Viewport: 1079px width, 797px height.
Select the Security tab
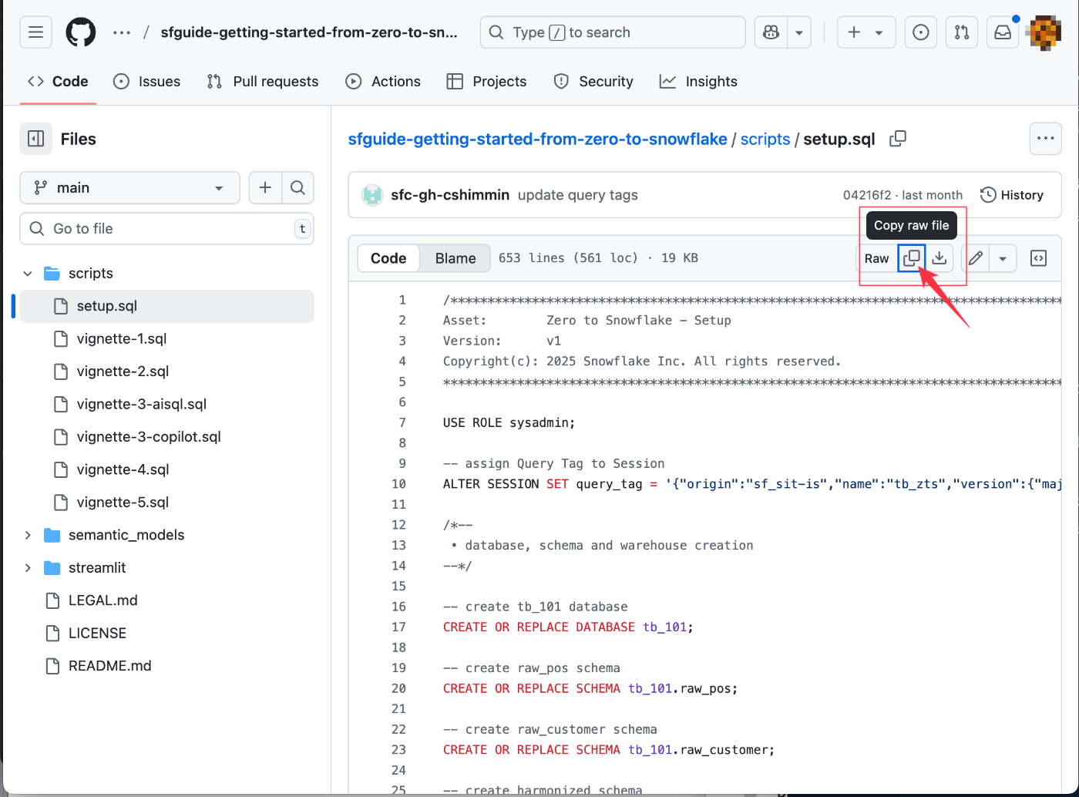pos(593,81)
